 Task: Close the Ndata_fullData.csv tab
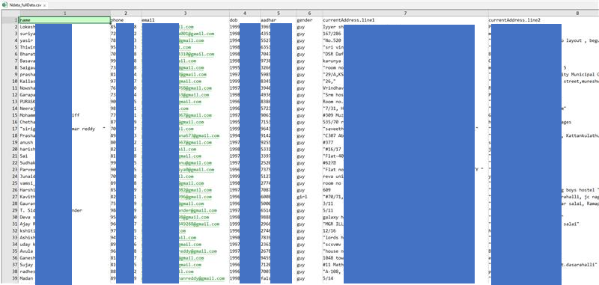pyautogui.click(x=45, y=6)
